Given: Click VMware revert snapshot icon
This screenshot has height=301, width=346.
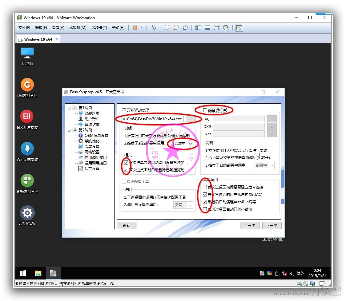Looking at the screenshot, I should [176, 28].
